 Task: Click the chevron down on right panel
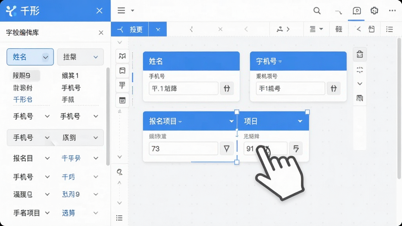(x=360, y=84)
